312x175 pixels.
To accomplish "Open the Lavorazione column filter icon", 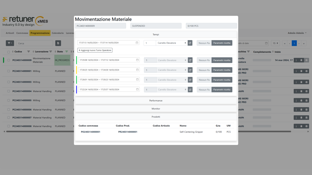I will [51, 52].
